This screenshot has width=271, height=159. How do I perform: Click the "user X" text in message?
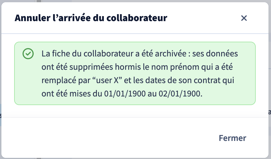click(x=107, y=80)
